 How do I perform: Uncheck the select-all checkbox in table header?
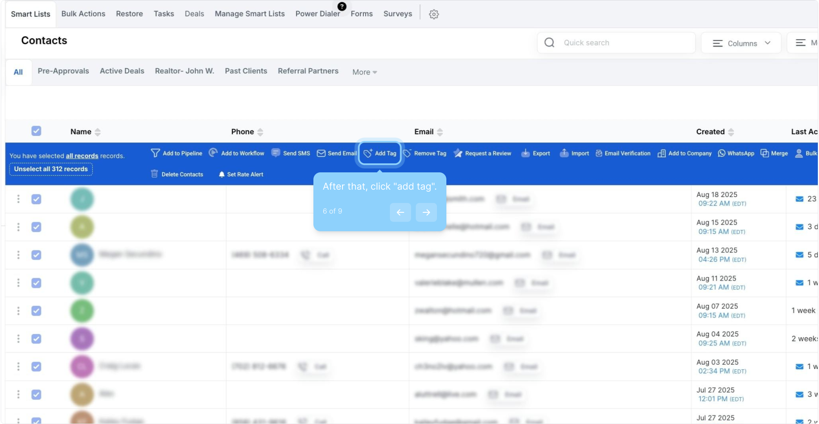[36, 131]
